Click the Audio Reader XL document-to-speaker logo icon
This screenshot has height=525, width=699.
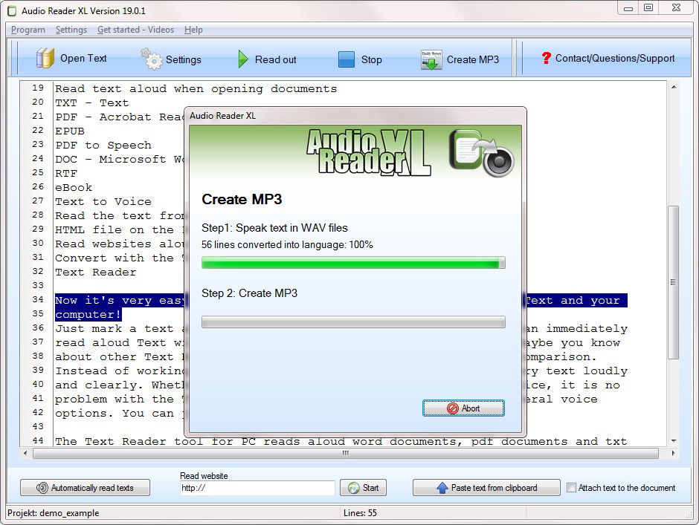click(x=481, y=153)
